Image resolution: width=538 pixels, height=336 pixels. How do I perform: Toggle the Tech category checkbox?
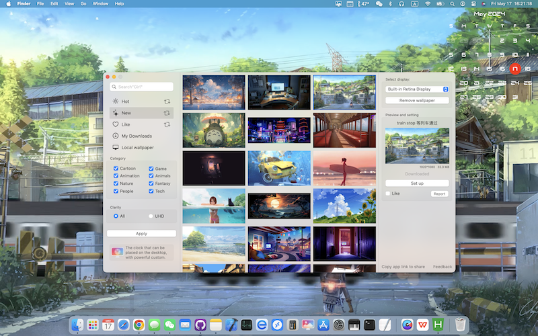coord(151,191)
